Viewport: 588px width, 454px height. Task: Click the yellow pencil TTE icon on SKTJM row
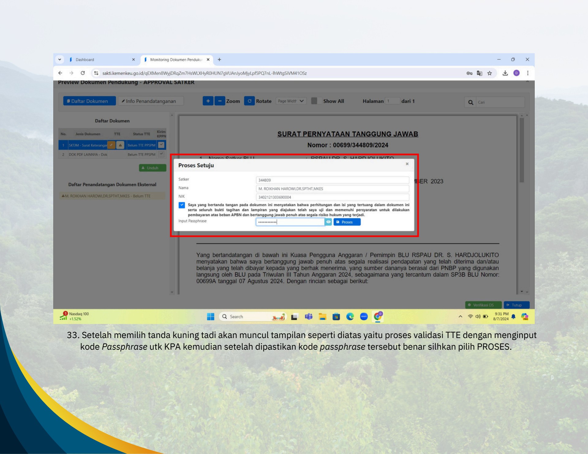(111, 145)
